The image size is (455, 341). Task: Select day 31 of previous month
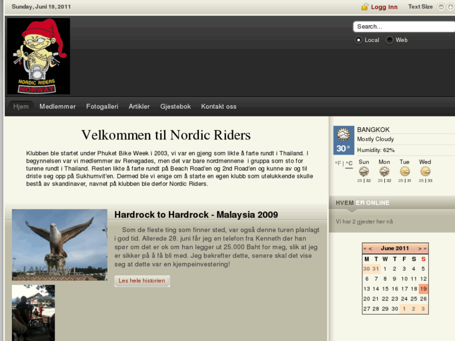[x=376, y=269]
